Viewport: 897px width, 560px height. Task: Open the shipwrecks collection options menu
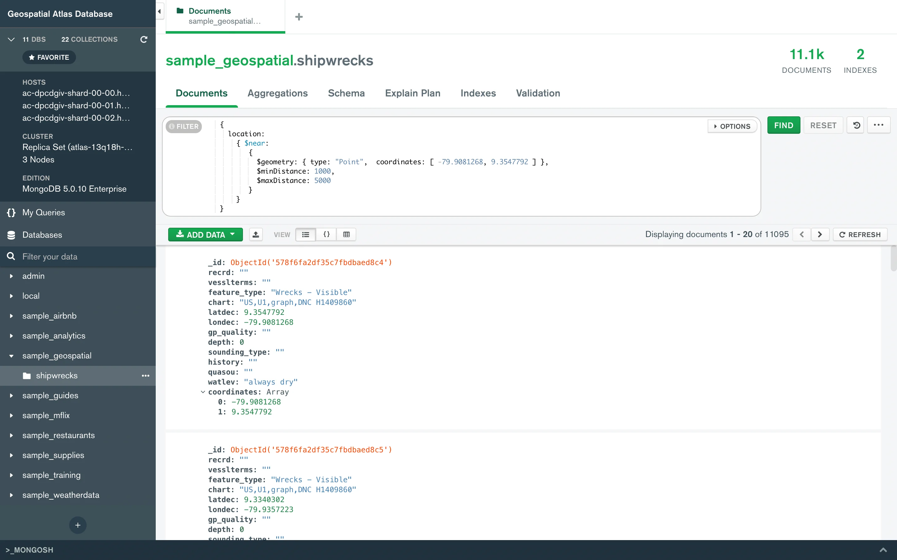tap(146, 376)
